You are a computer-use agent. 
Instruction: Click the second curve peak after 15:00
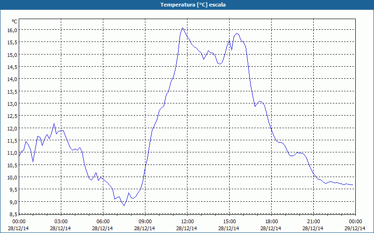(237, 33)
